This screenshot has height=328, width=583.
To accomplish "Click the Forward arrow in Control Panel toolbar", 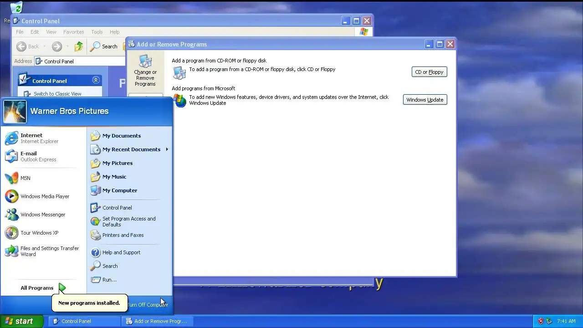I will (x=56, y=46).
